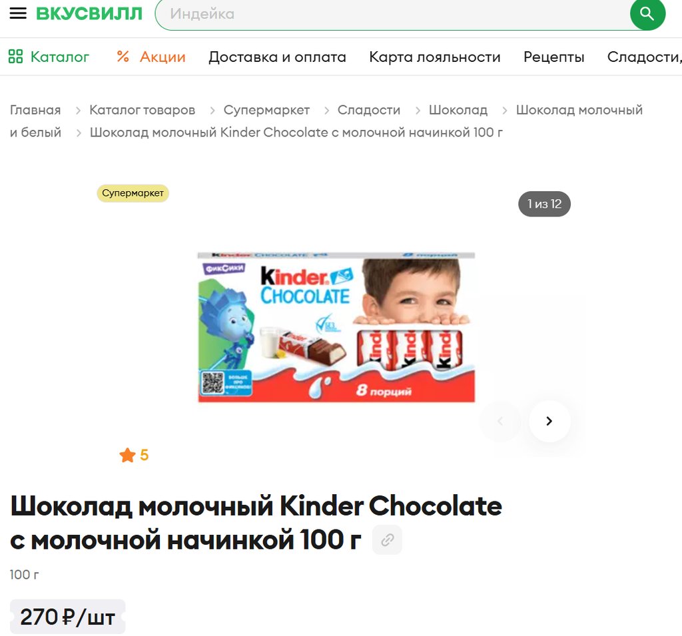The image size is (682, 636).
Task: Click the percent discount icon for Акции
Action: pos(123,57)
